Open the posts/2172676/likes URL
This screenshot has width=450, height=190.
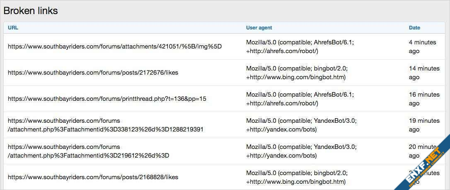coord(93,73)
